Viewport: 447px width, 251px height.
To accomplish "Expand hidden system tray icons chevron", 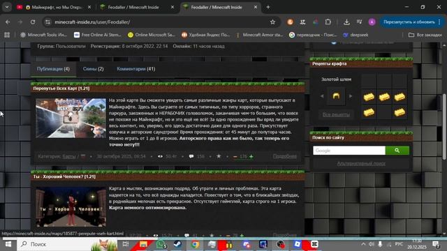I will pyautogui.click(x=363, y=244).
